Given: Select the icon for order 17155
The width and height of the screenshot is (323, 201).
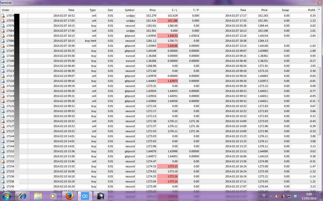Looking at the screenshot, I should point(3,171).
